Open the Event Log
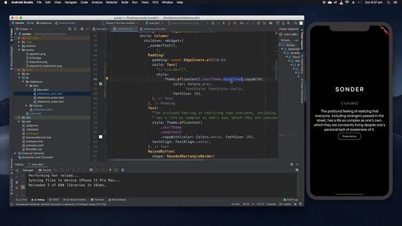The width and height of the screenshot is (402, 226). [291, 200]
